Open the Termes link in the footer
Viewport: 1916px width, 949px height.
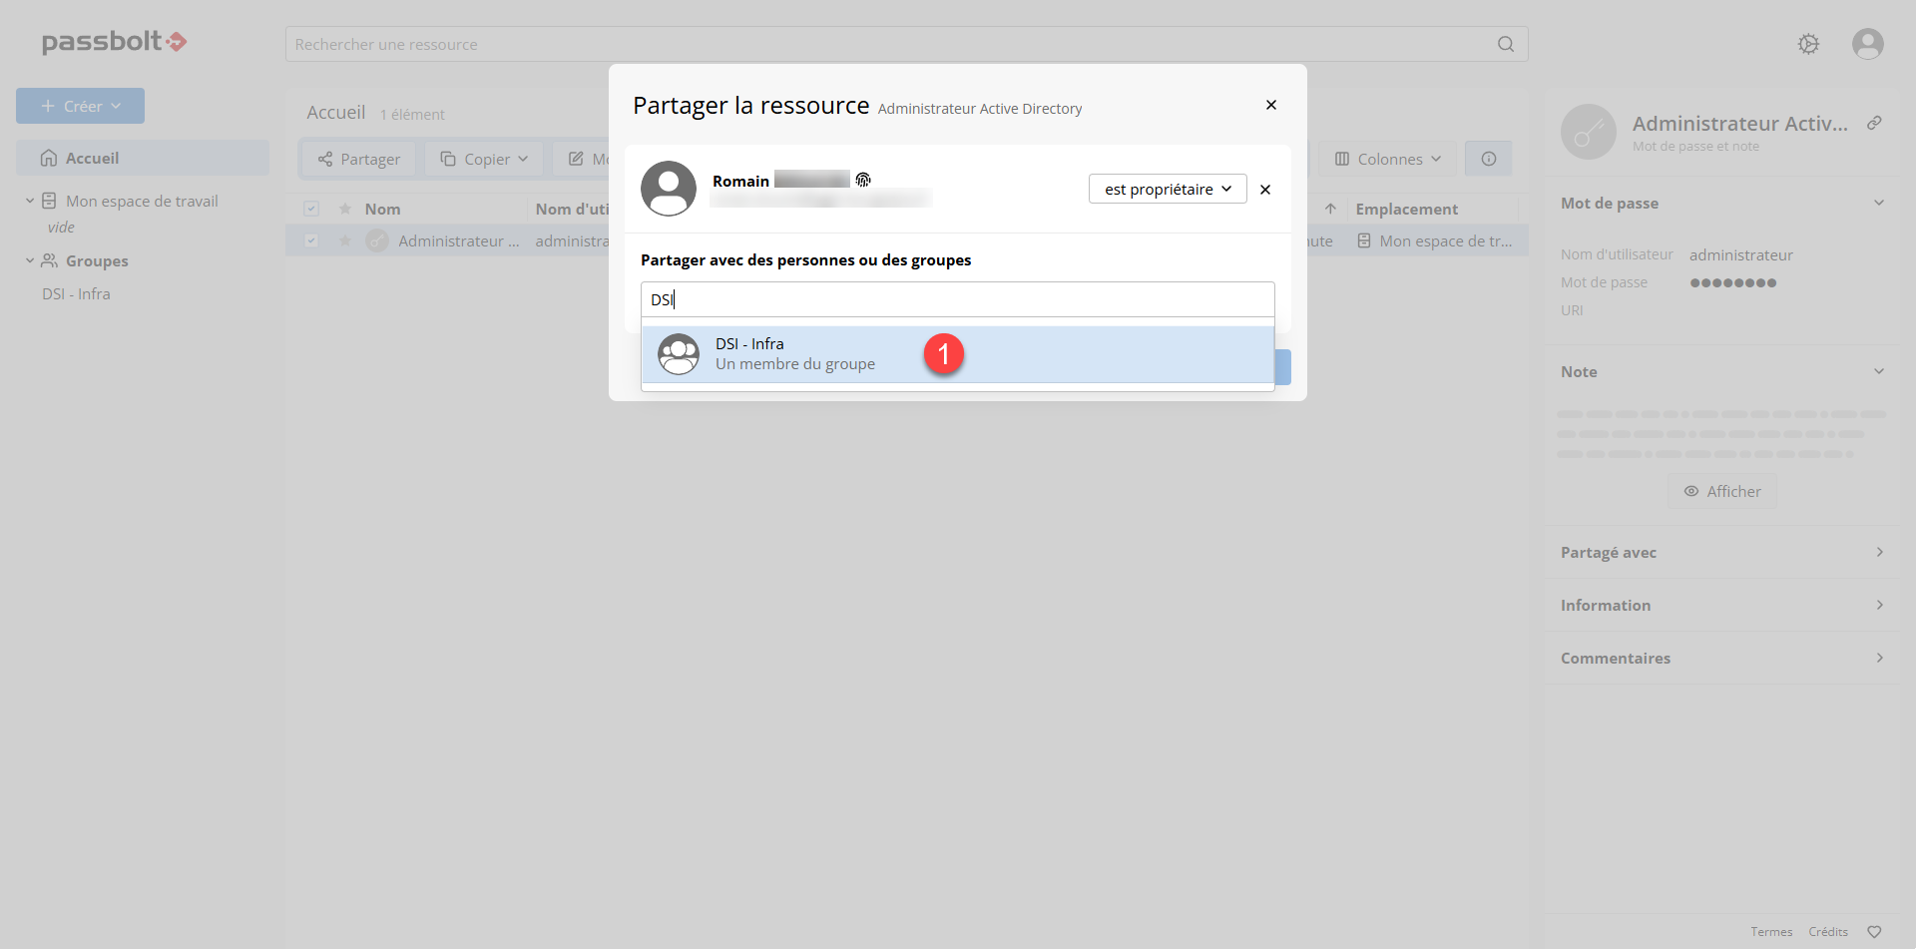(x=1770, y=932)
